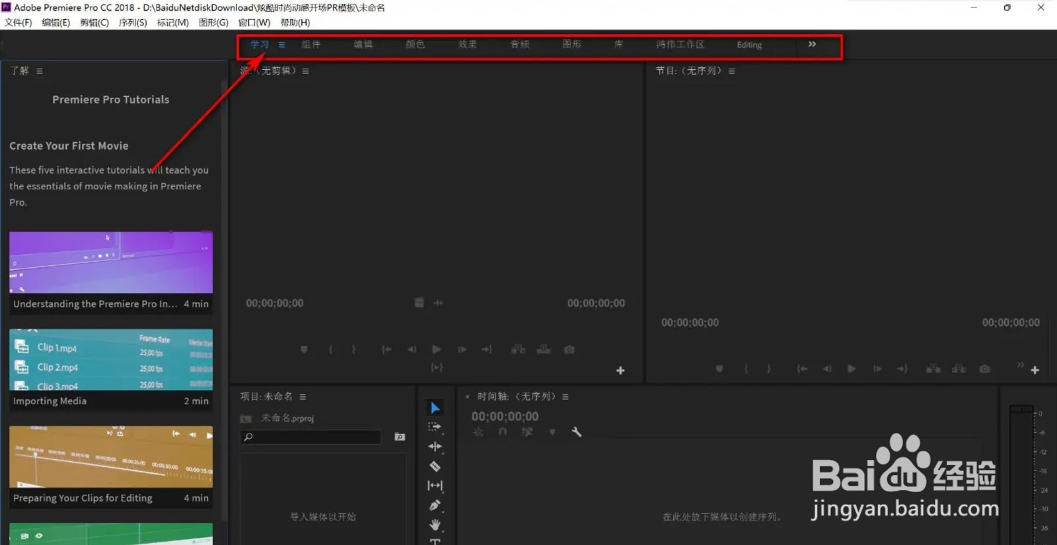Play In to Out in Source monitor
The width and height of the screenshot is (1057, 545).
coord(437,368)
